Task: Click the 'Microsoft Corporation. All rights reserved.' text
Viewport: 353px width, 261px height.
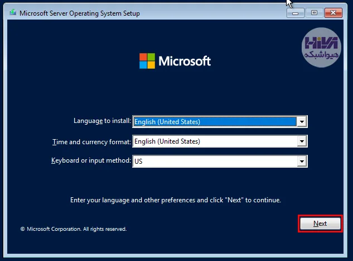Action: (x=74, y=229)
